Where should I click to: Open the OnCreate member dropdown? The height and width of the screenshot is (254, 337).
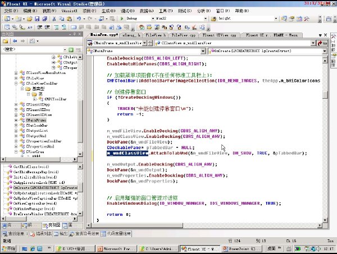pos(325,51)
